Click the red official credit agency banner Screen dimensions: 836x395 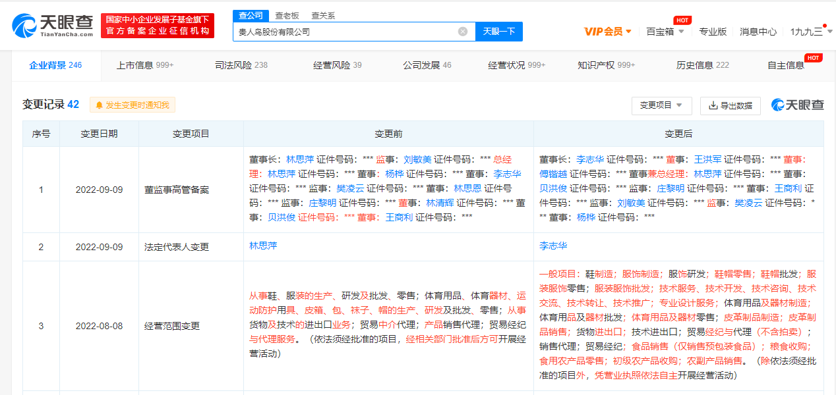tap(158, 26)
